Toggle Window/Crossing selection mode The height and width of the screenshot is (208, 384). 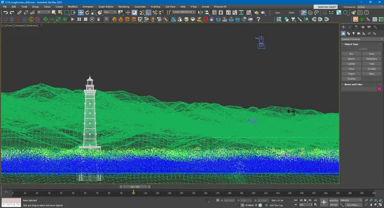tap(73, 12)
